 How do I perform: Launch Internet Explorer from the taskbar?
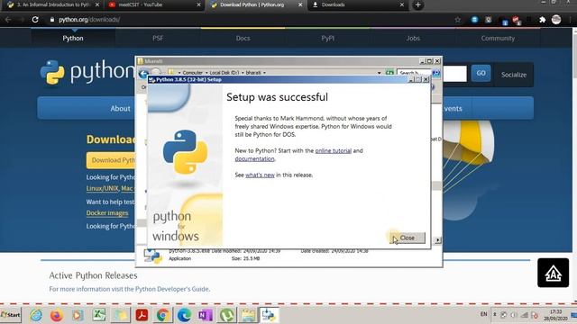[x=36, y=315]
